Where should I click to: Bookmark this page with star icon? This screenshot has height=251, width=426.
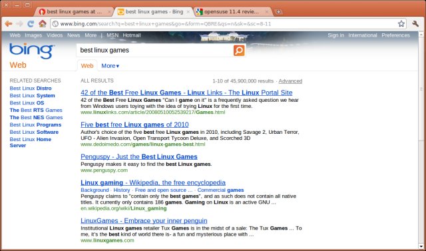(x=401, y=24)
